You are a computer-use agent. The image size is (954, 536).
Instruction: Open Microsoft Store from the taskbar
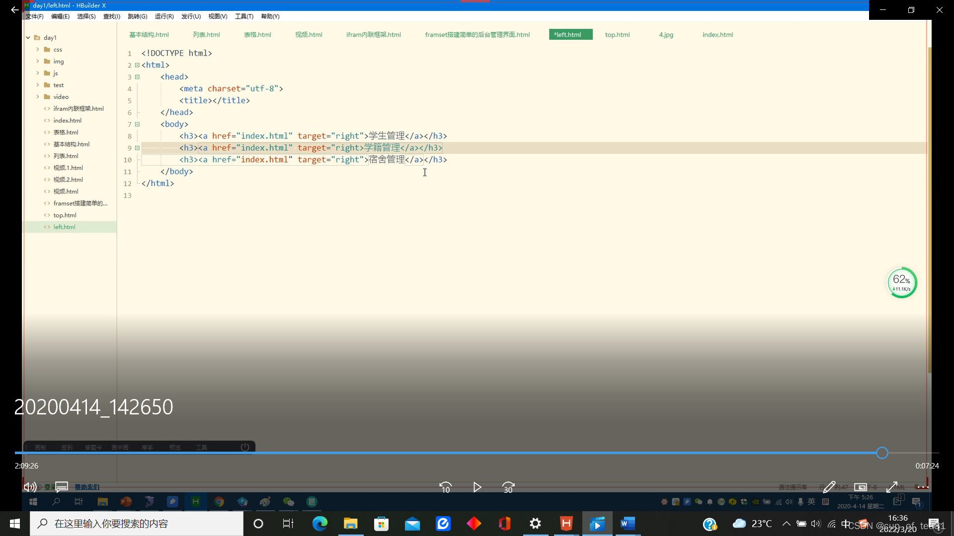pos(381,524)
